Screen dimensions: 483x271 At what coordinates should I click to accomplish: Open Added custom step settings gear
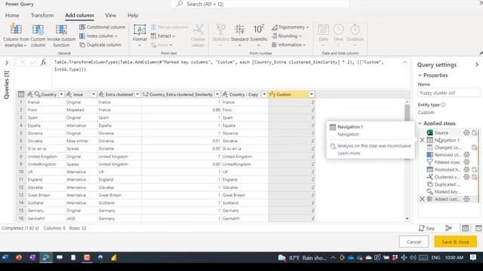(466, 199)
